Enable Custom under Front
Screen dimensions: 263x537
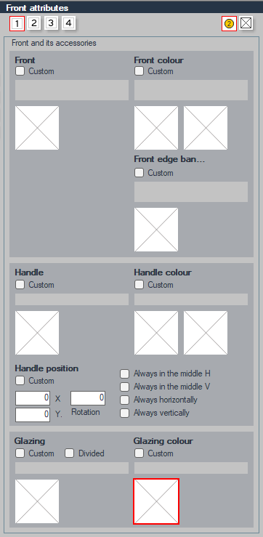point(20,71)
